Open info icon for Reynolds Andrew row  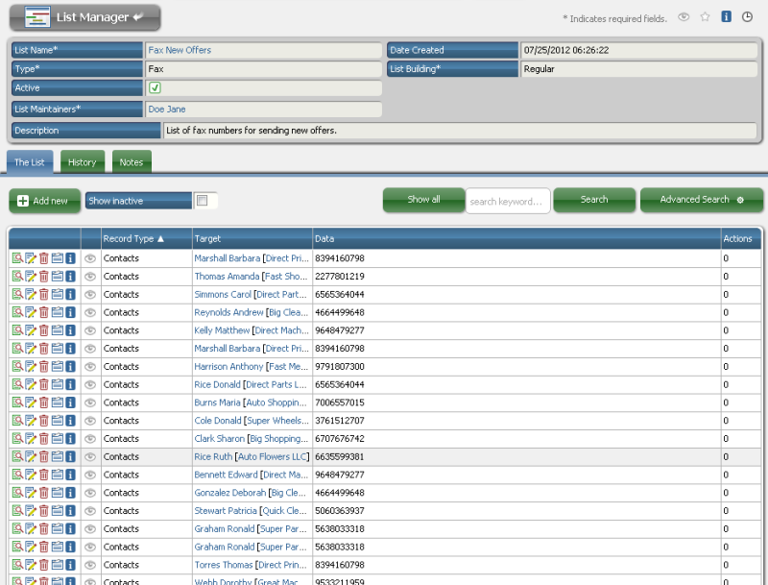(x=70, y=312)
